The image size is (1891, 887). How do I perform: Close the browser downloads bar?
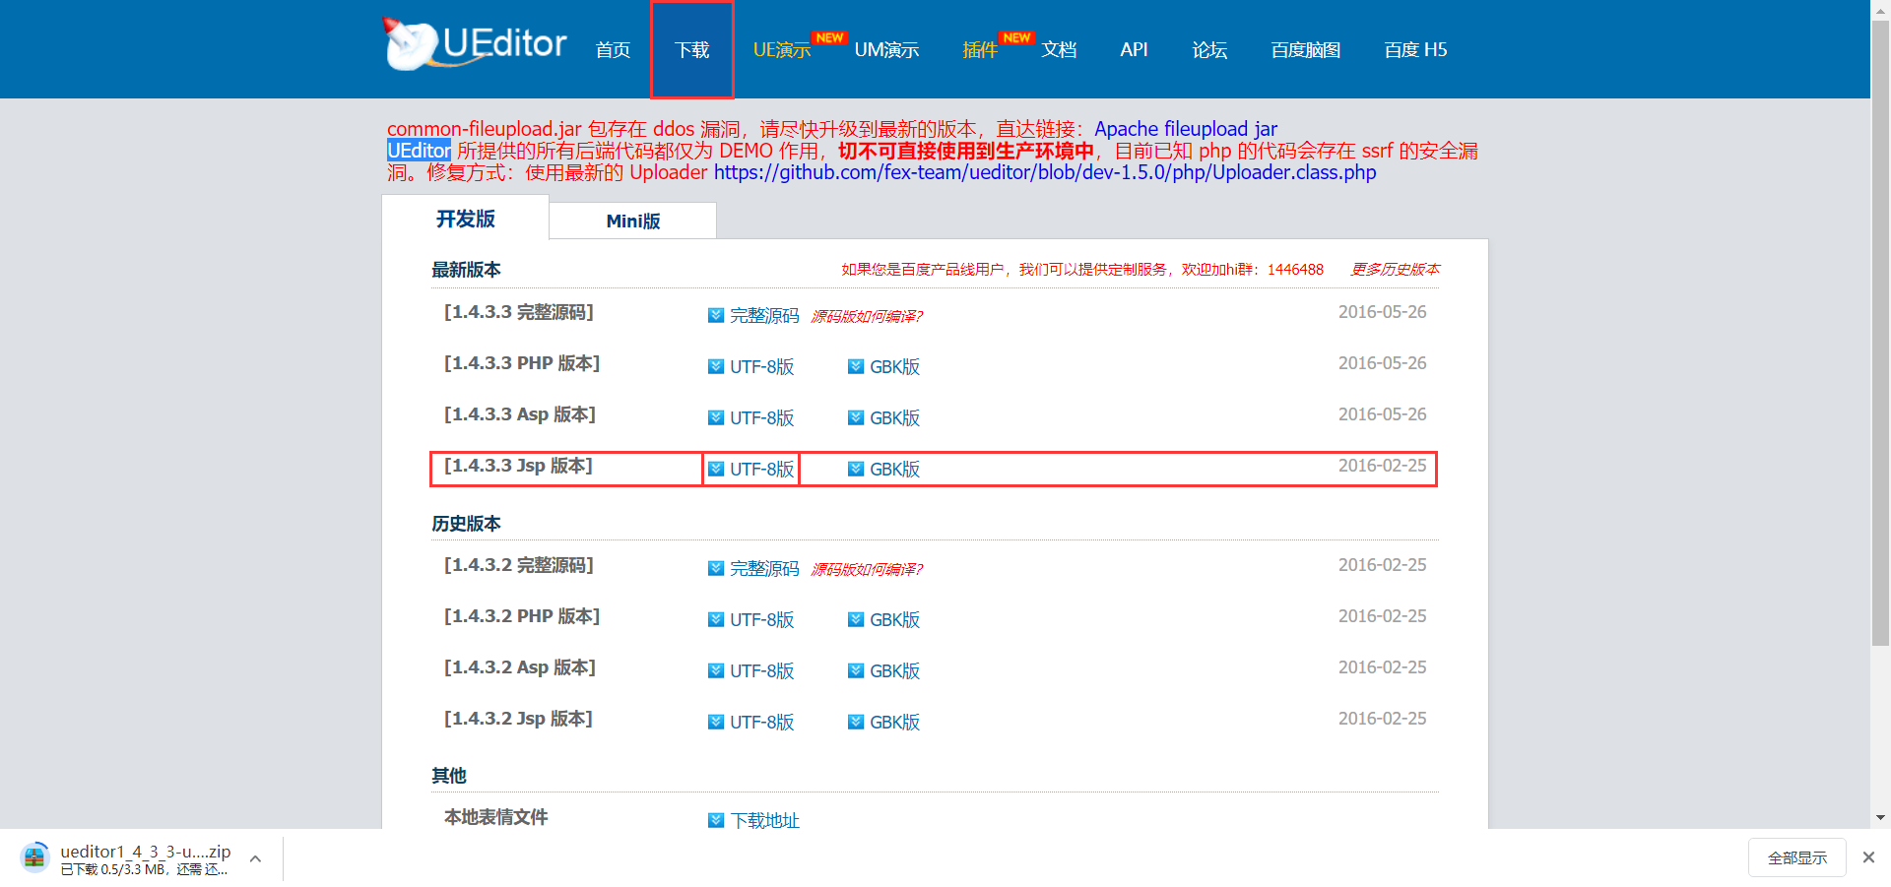(x=1868, y=857)
